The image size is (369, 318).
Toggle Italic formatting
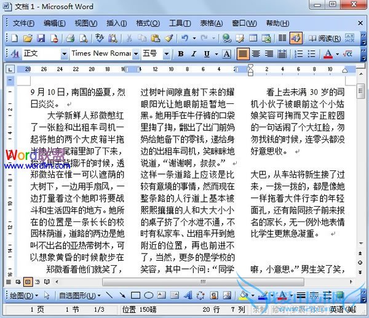point(194,54)
